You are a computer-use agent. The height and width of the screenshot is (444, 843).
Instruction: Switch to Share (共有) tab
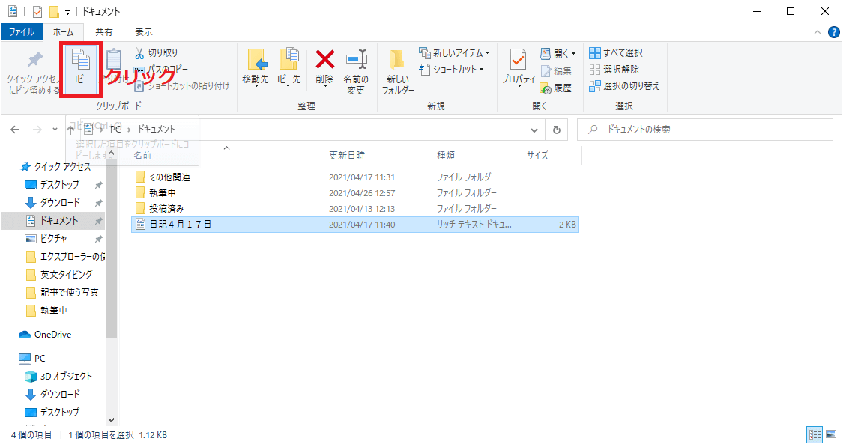pyautogui.click(x=103, y=31)
